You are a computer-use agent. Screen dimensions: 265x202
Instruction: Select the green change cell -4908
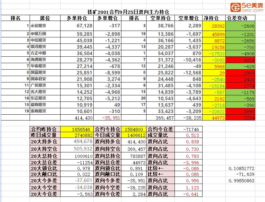pyautogui.click(x=240, y=53)
